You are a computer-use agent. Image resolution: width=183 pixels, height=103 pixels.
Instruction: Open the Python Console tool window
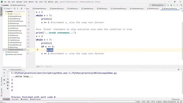click(35, 99)
